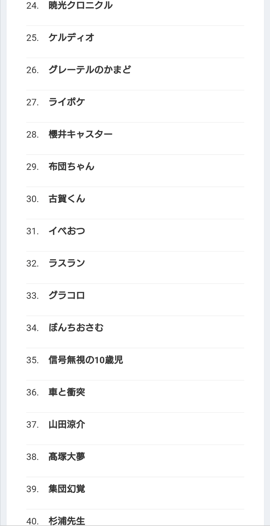
Task: Open ぼんちおさむ trending topic
Action: (x=76, y=328)
